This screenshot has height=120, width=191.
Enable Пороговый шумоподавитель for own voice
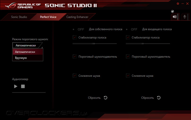[75, 57]
